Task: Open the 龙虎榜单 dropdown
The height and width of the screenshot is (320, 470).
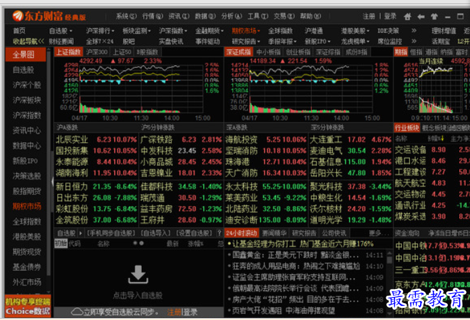Action: [x=355, y=41]
